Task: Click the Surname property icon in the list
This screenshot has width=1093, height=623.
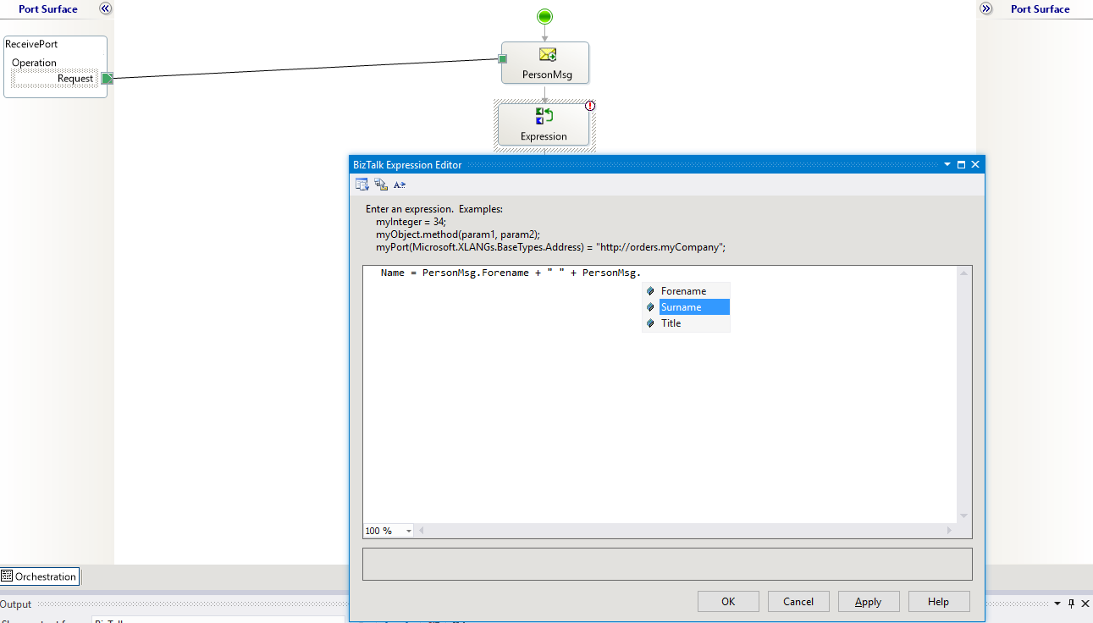Action: pyautogui.click(x=650, y=307)
